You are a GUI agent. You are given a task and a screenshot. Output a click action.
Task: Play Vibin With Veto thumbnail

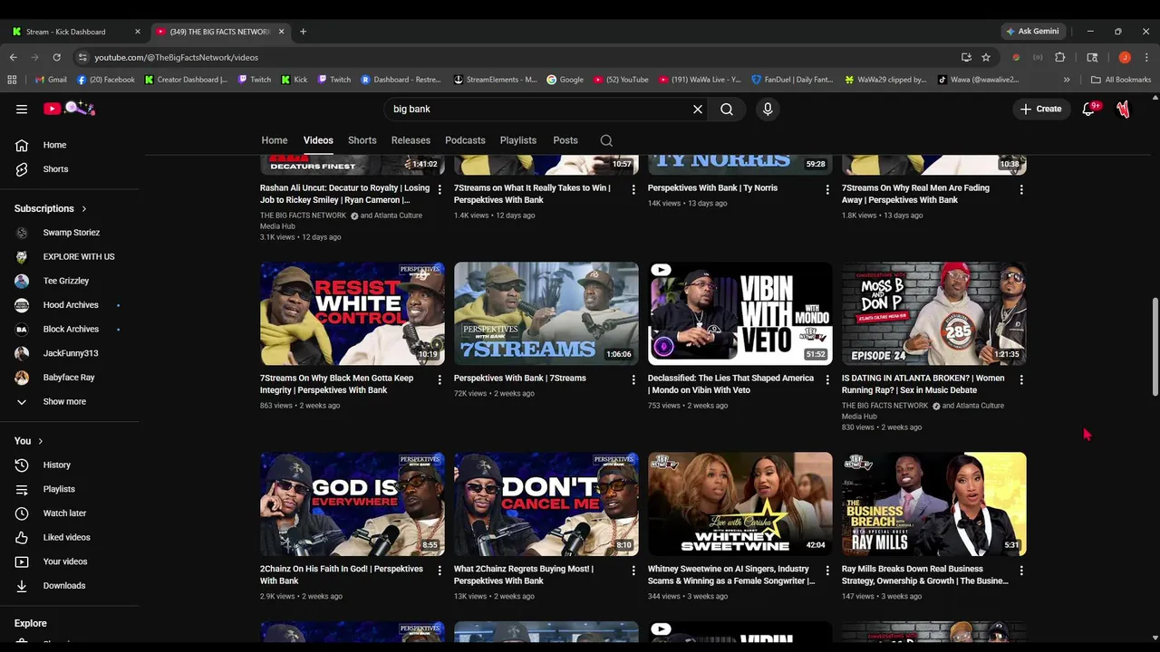[x=739, y=314]
